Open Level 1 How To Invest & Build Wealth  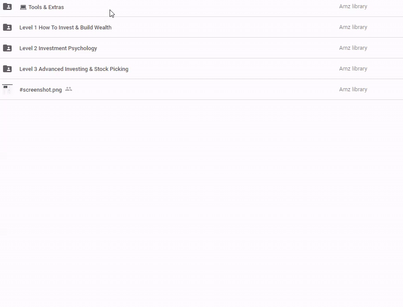click(65, 28)
